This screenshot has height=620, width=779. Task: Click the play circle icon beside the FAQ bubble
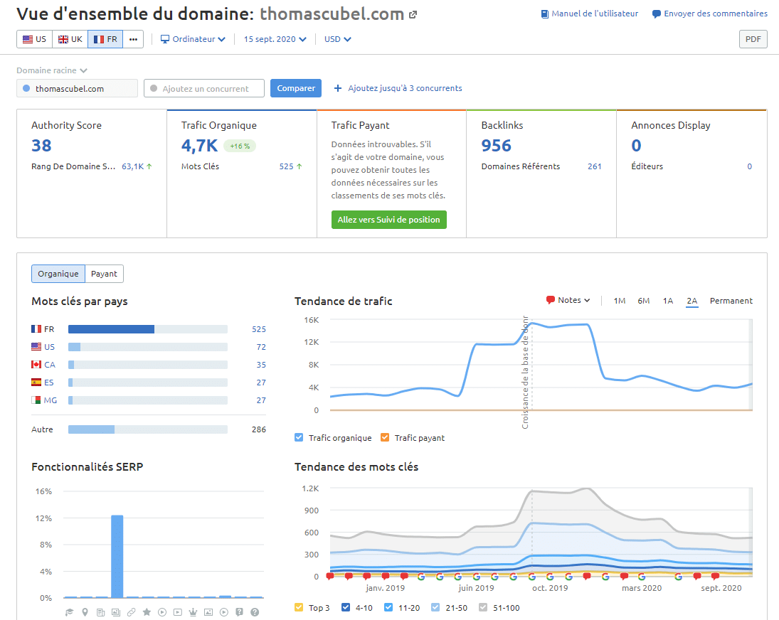point(224,612)
